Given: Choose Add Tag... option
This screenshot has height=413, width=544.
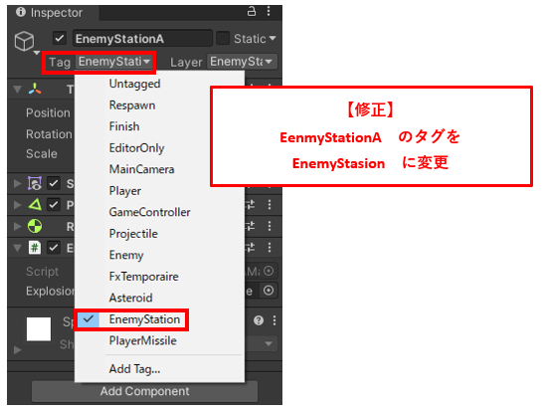Looking at the screenshot, I should 159,369.
